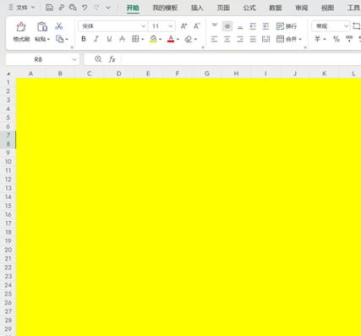Click the decrease indent icon
The image size is (361, 336).
[x=253, y=26]
